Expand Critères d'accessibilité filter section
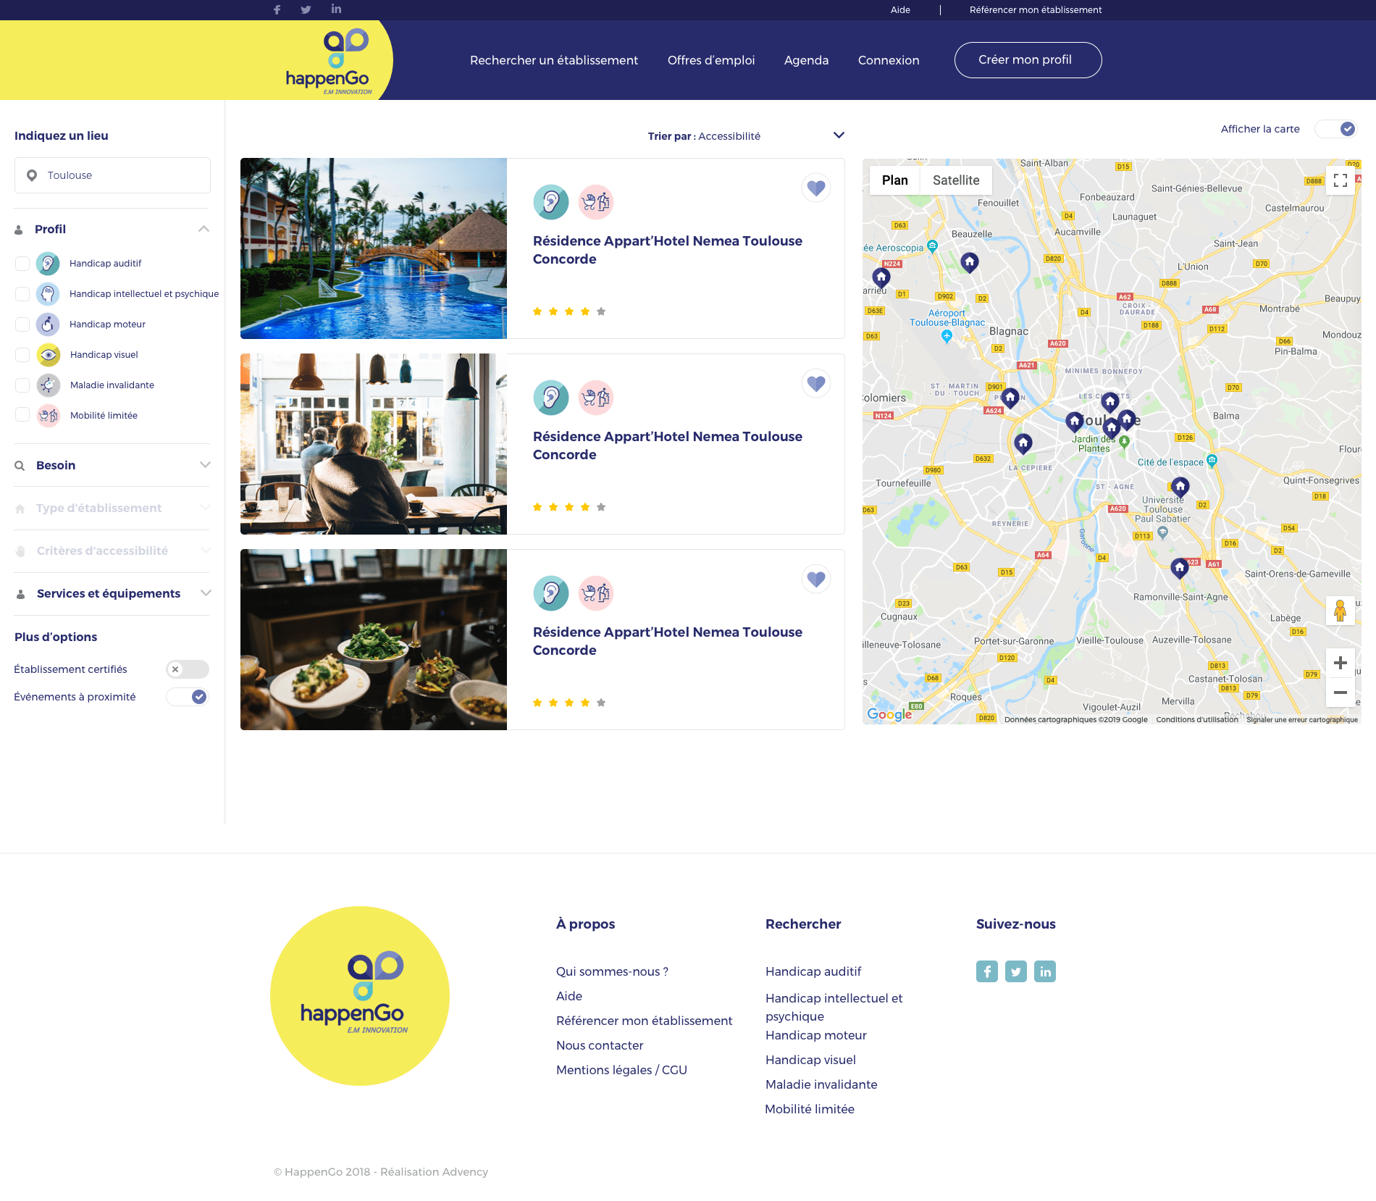The height and width of the screenshot is (1201, 1376). 206,551
